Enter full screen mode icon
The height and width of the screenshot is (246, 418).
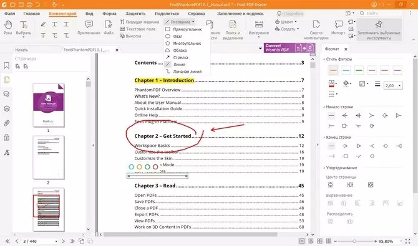click(407, 241)
